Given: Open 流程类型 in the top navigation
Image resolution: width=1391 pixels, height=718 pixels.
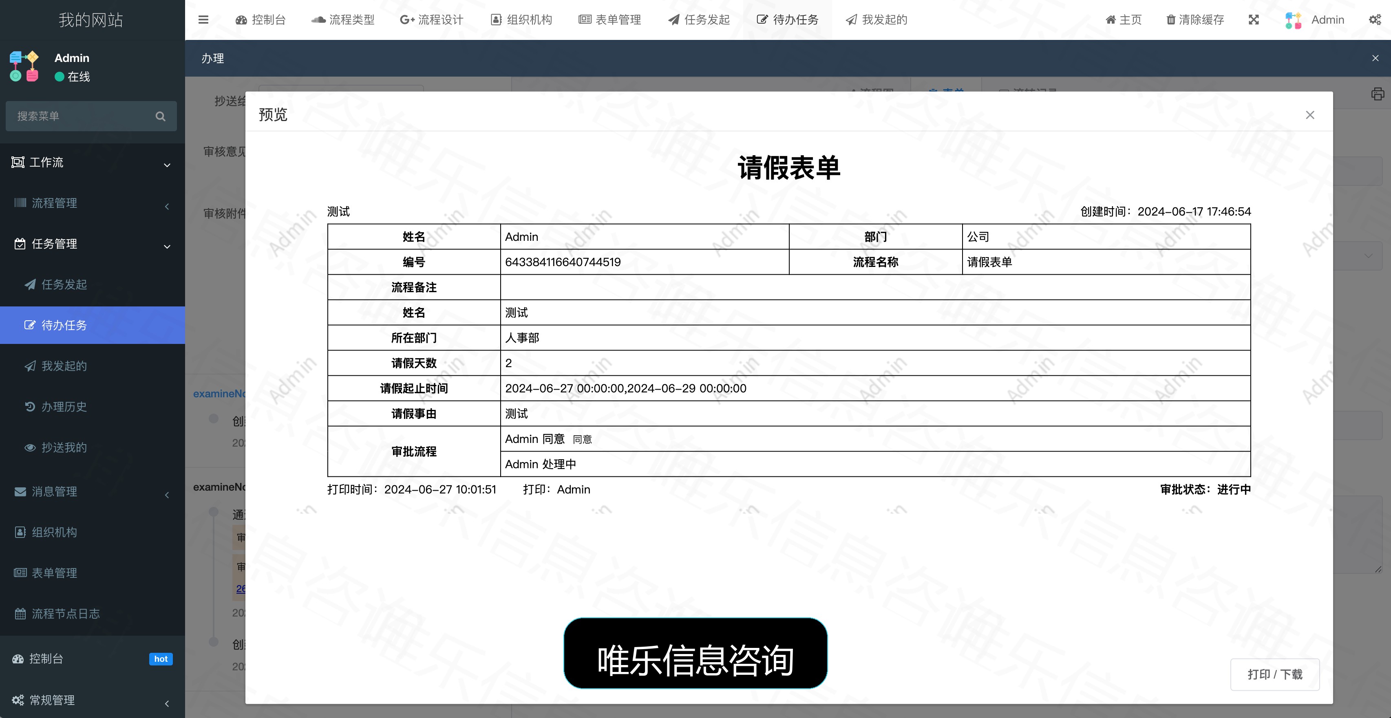Looking at the screenshot, I should coord(343,20).
